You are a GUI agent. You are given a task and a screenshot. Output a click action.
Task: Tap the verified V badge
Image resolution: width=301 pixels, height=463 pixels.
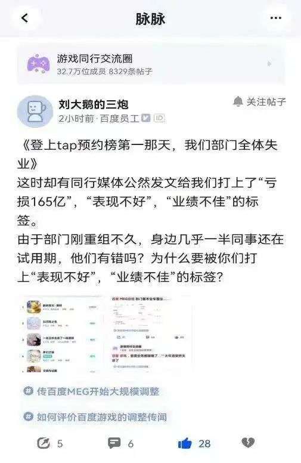pyautogui.click(x=146, y=118)
